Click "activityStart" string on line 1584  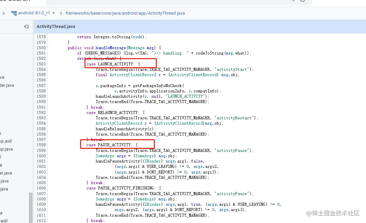click(232, 69)
